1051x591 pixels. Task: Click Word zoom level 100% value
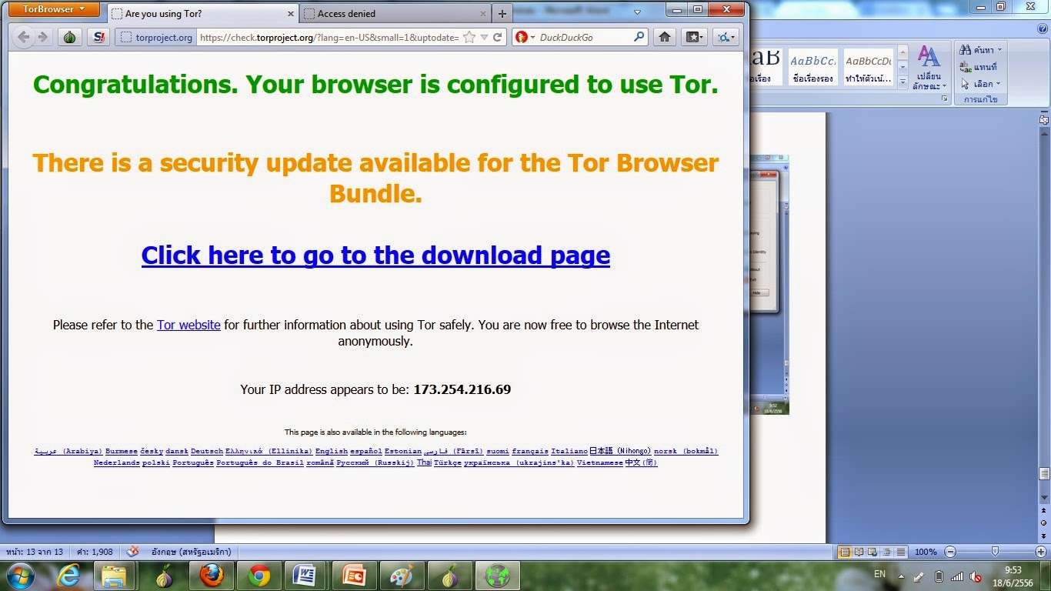[926, 552]
